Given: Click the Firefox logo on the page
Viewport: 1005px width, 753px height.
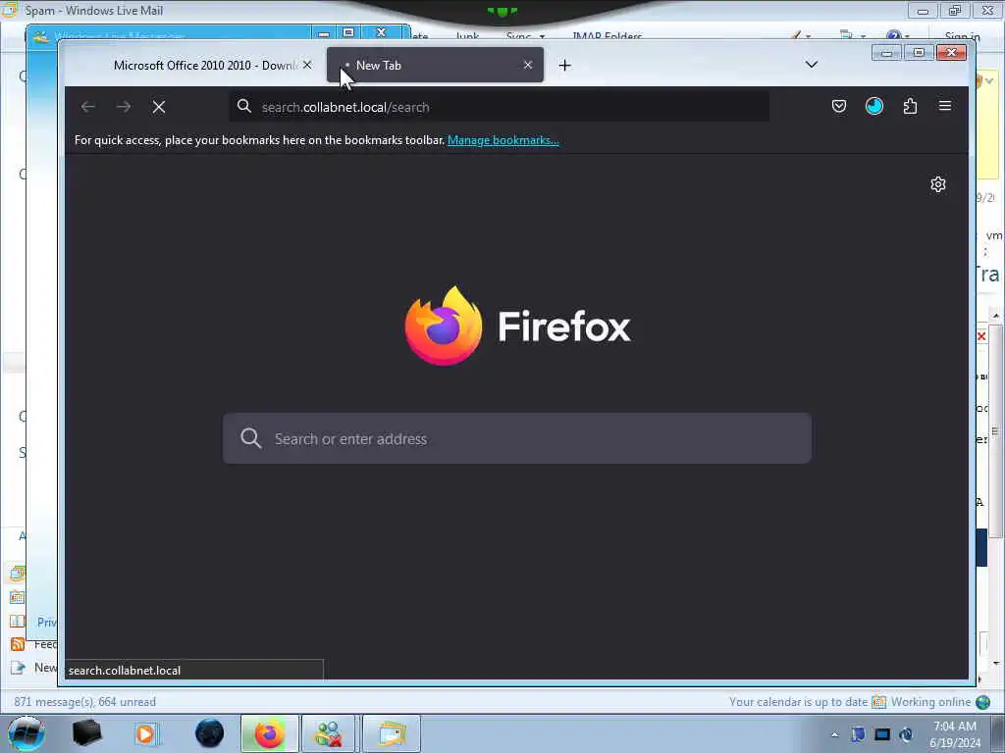Looking at the screenshot, I should [x=443, y=326].
